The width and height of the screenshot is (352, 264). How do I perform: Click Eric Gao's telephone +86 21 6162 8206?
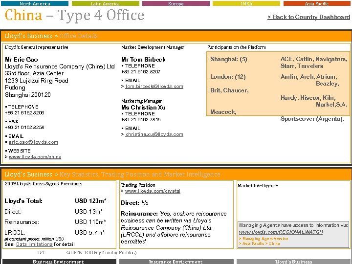click(x=24, y=113)
